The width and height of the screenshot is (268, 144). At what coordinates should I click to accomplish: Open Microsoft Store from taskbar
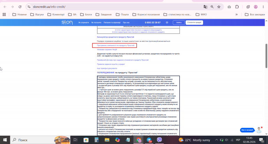tap(86, 140)
